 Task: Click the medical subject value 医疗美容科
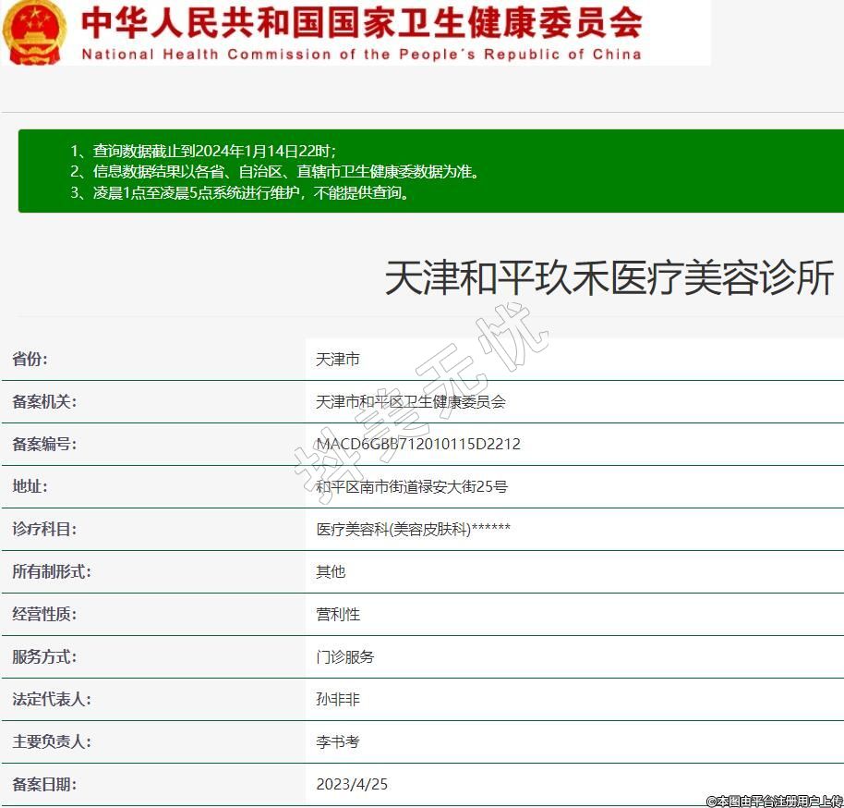click(x=413, y=529)
